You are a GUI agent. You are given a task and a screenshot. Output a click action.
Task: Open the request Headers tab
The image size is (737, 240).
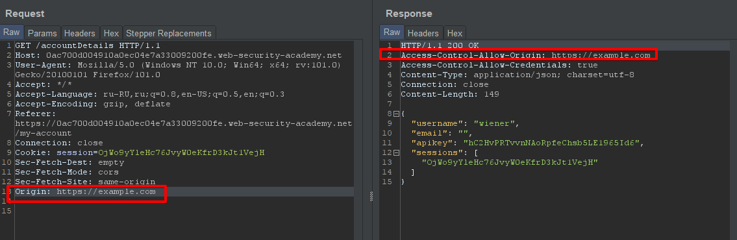click(79, 33)
